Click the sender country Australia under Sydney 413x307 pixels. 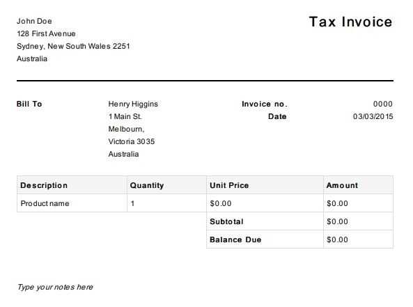tap(32, 58)
